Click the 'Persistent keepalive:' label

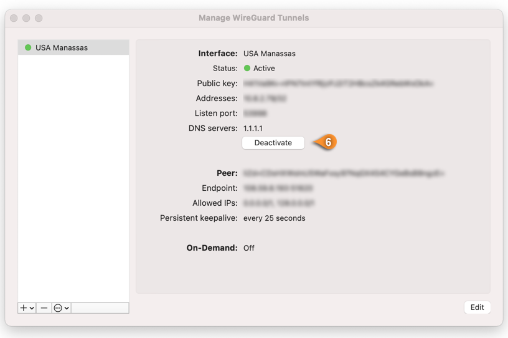(199, 218)
